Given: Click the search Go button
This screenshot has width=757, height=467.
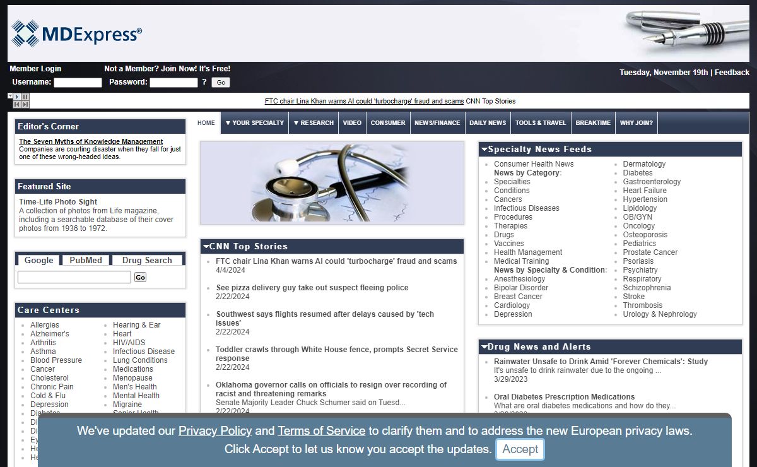Looking at the screenshot, I should [140, 277].
